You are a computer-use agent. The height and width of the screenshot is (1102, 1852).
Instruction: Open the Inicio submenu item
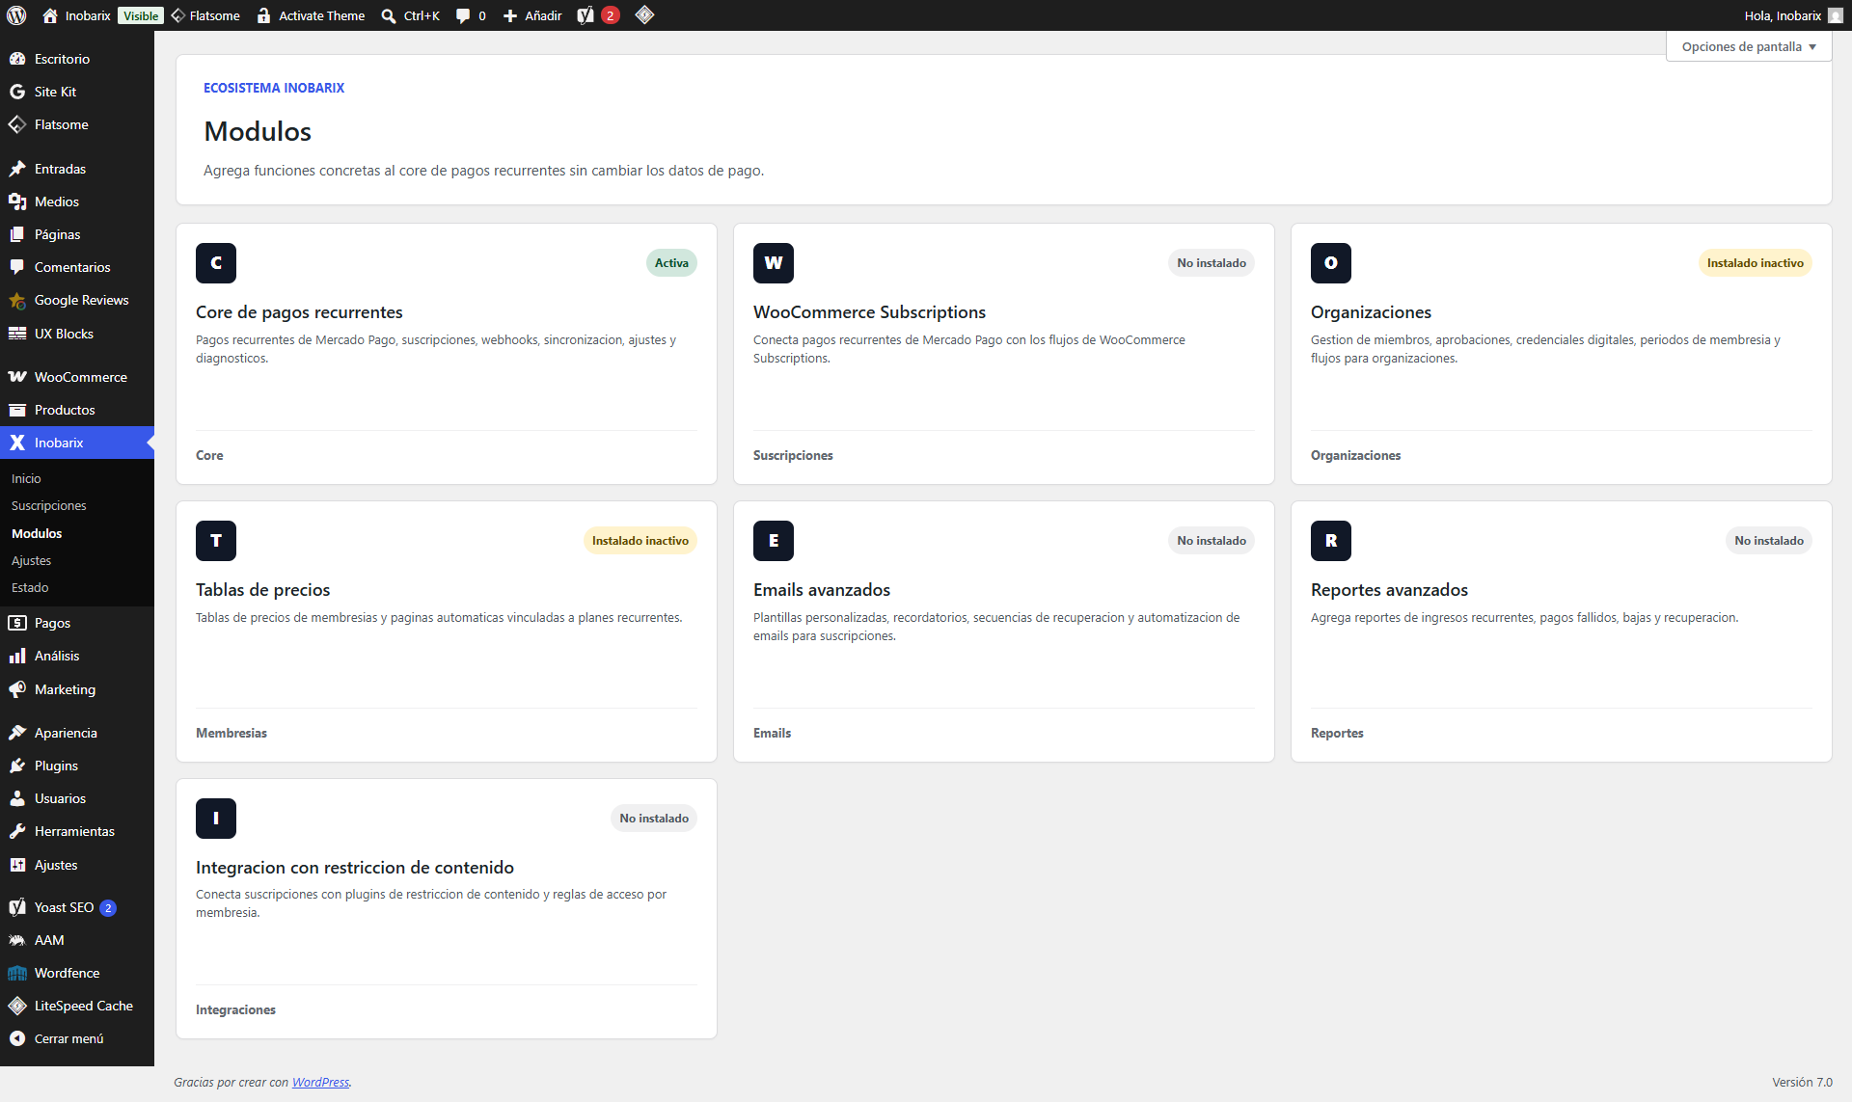click(26, 478)
